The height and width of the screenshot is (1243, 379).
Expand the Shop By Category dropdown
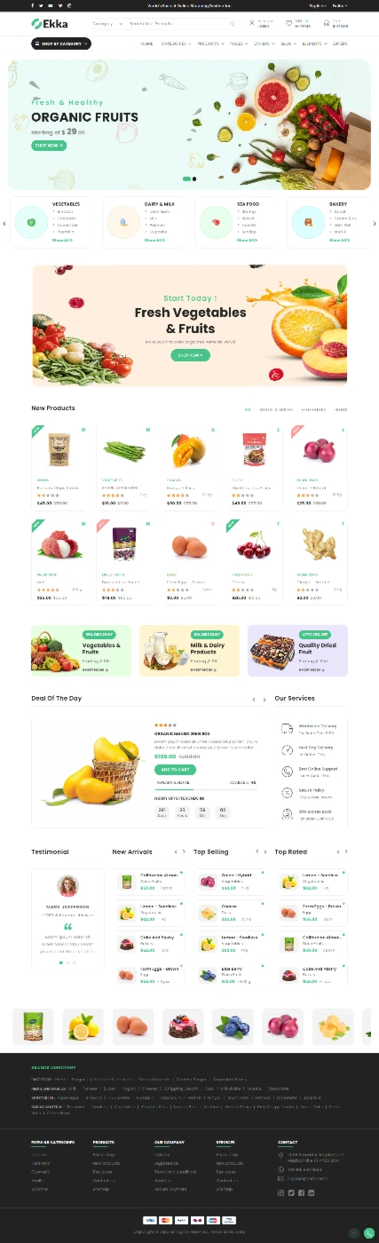(60, 44)
